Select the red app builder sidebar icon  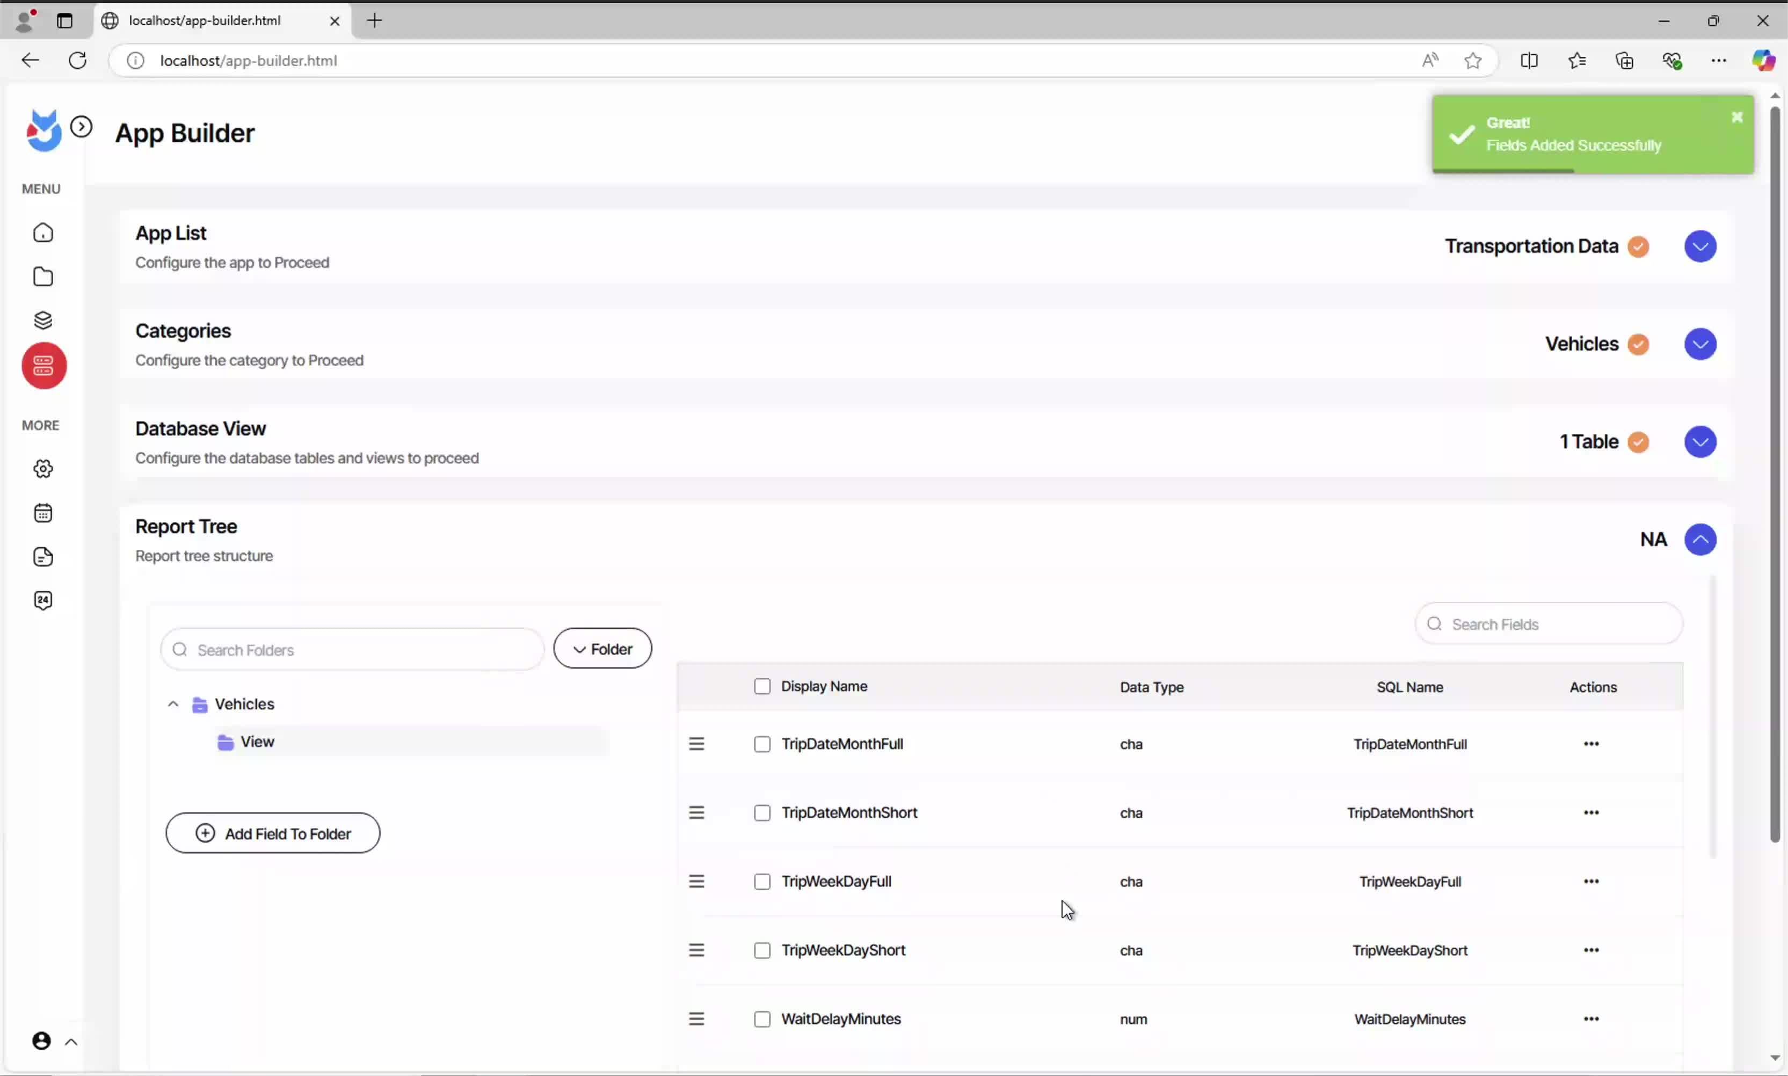point(43,366)
